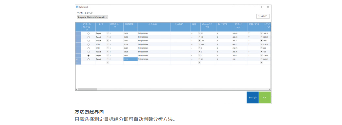Click compound name SHD_0312005
Viewport: 342px width, 125px height.
[143, 48]
